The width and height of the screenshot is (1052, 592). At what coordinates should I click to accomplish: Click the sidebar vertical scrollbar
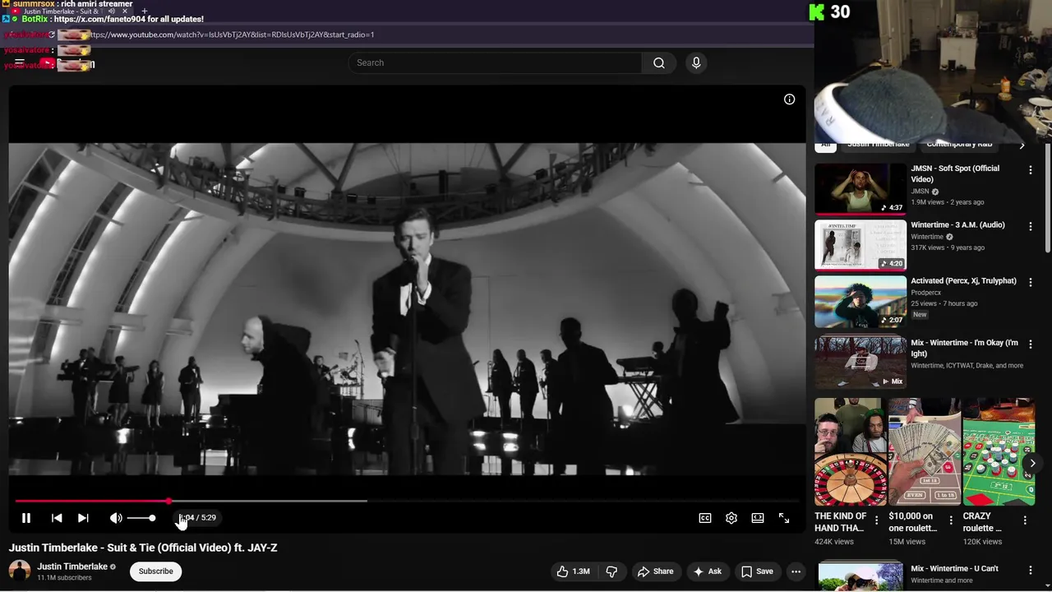(1048, 197)
